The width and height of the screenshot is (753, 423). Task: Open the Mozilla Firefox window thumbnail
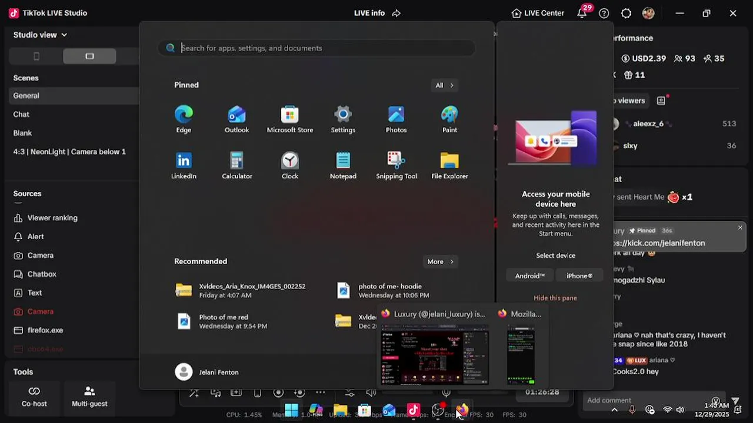click(521, 347)
